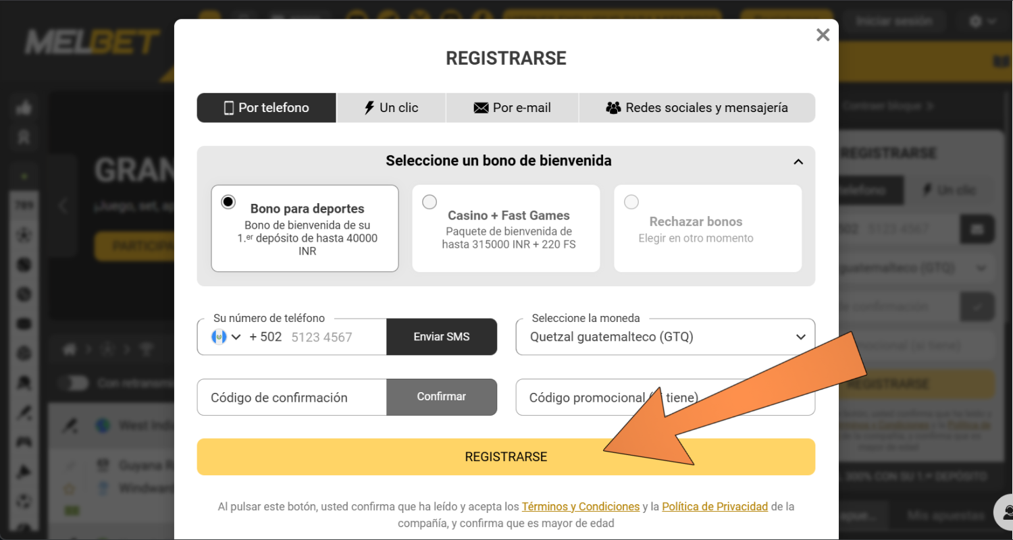Open the settings gear in top bar
The image size is (1013, 540).
point(975,22)
